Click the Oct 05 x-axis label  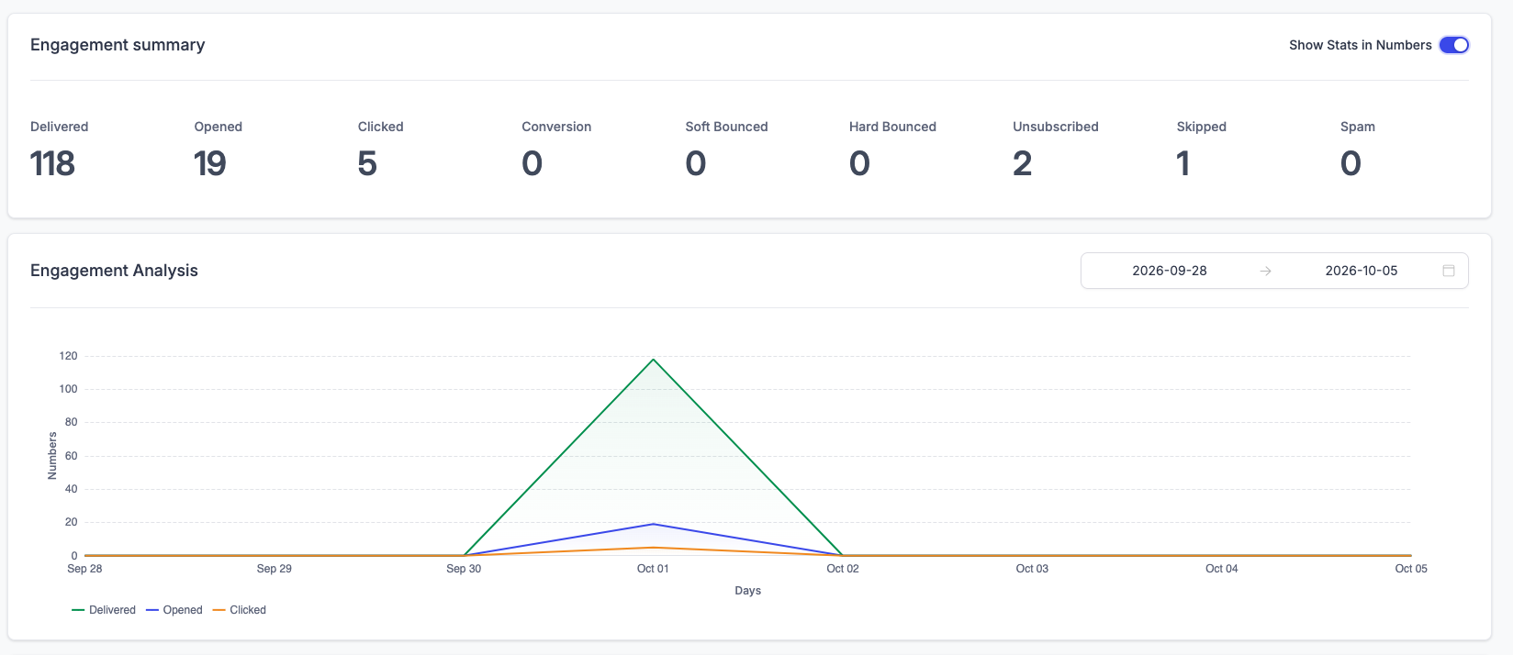pos(1411,569)
